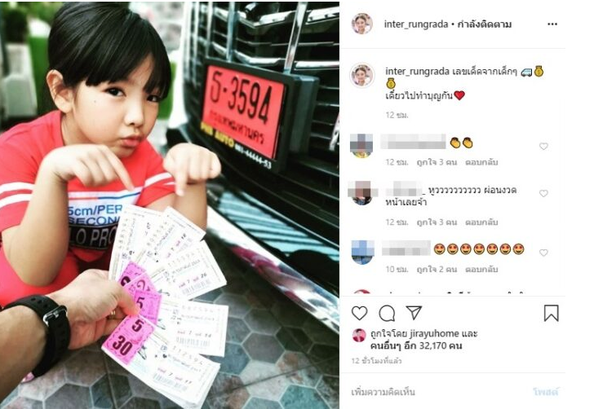Screen dimensions: 594x409
Task: Open the three-dot more options menu
Action: coord(552,24)
